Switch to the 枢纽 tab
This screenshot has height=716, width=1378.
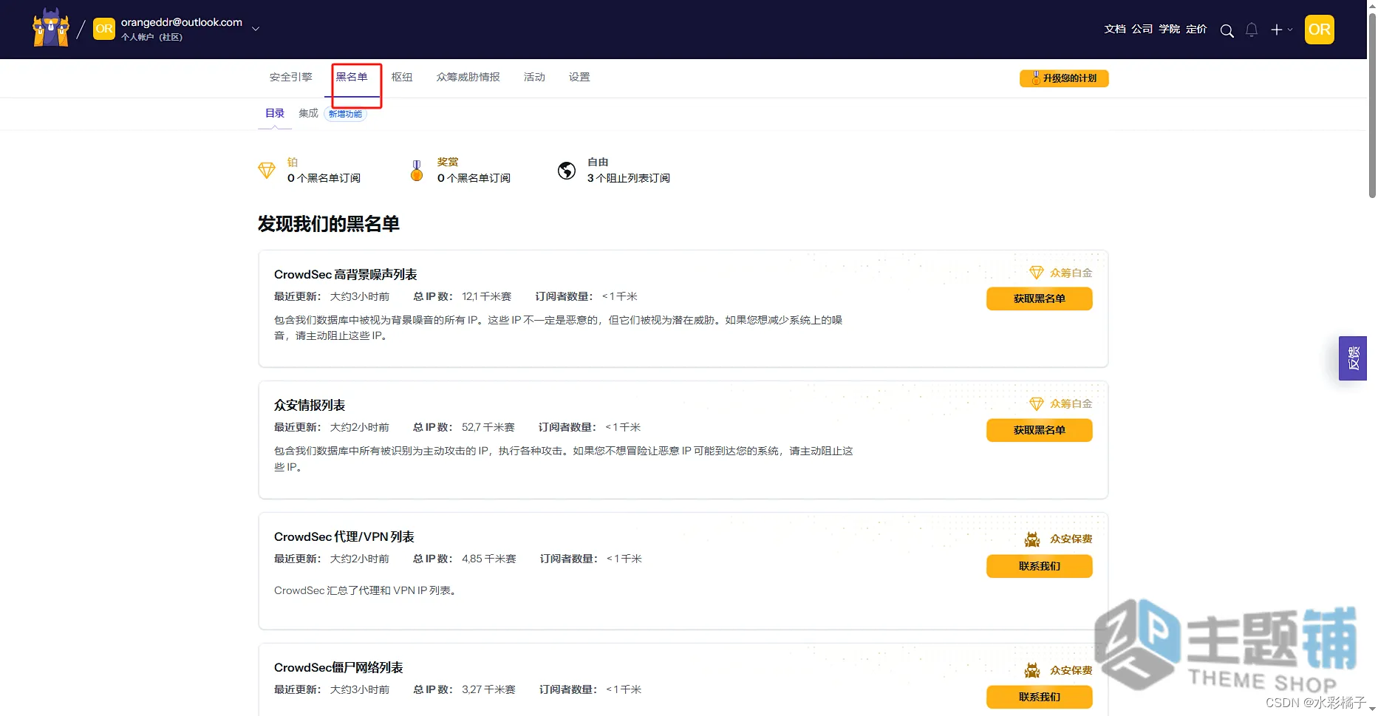pos(402,77)
